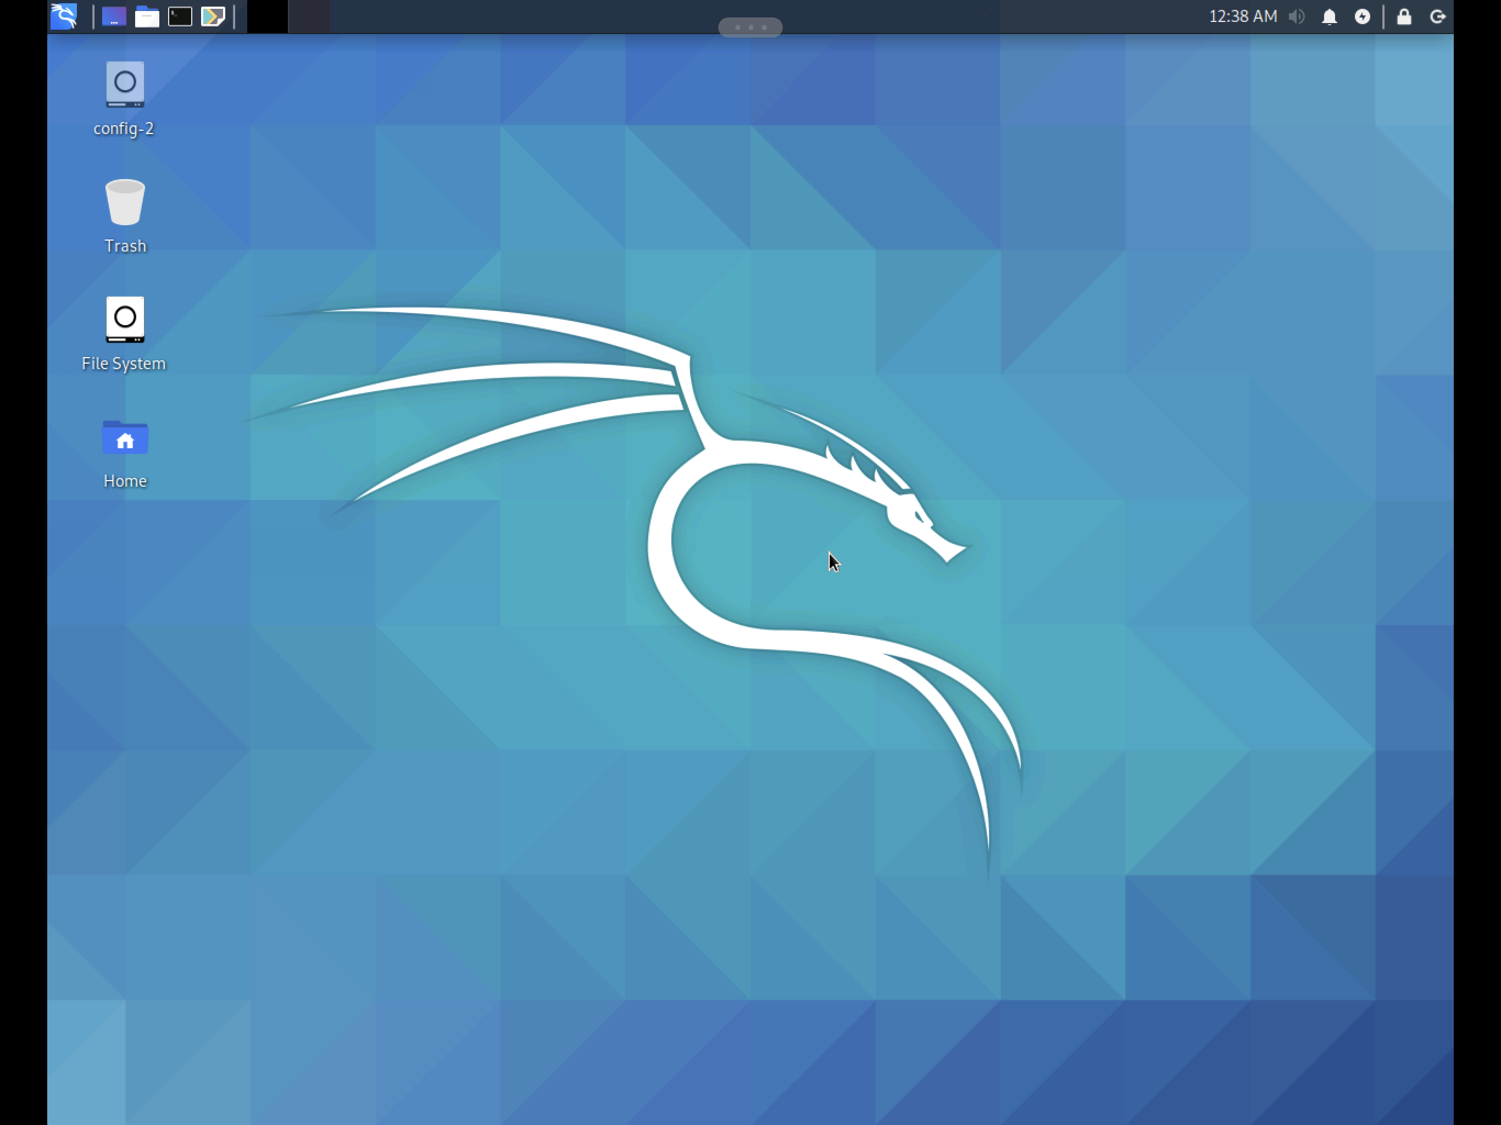The height and width of the screenshot is (1125, 1501).
Task: Open the power manager icon
Action: click(x=1362, y=16)
